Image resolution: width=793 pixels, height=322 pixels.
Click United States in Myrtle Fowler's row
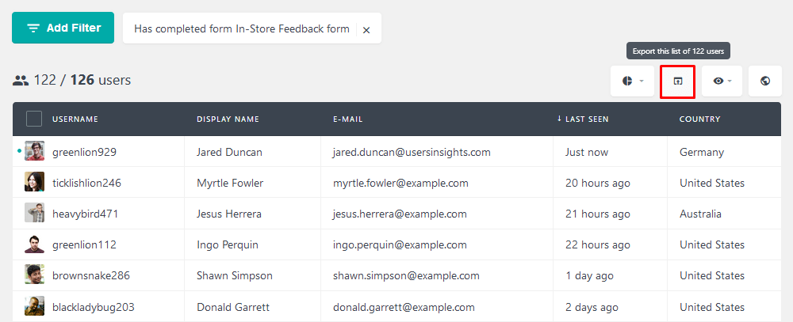pos(712,183)
